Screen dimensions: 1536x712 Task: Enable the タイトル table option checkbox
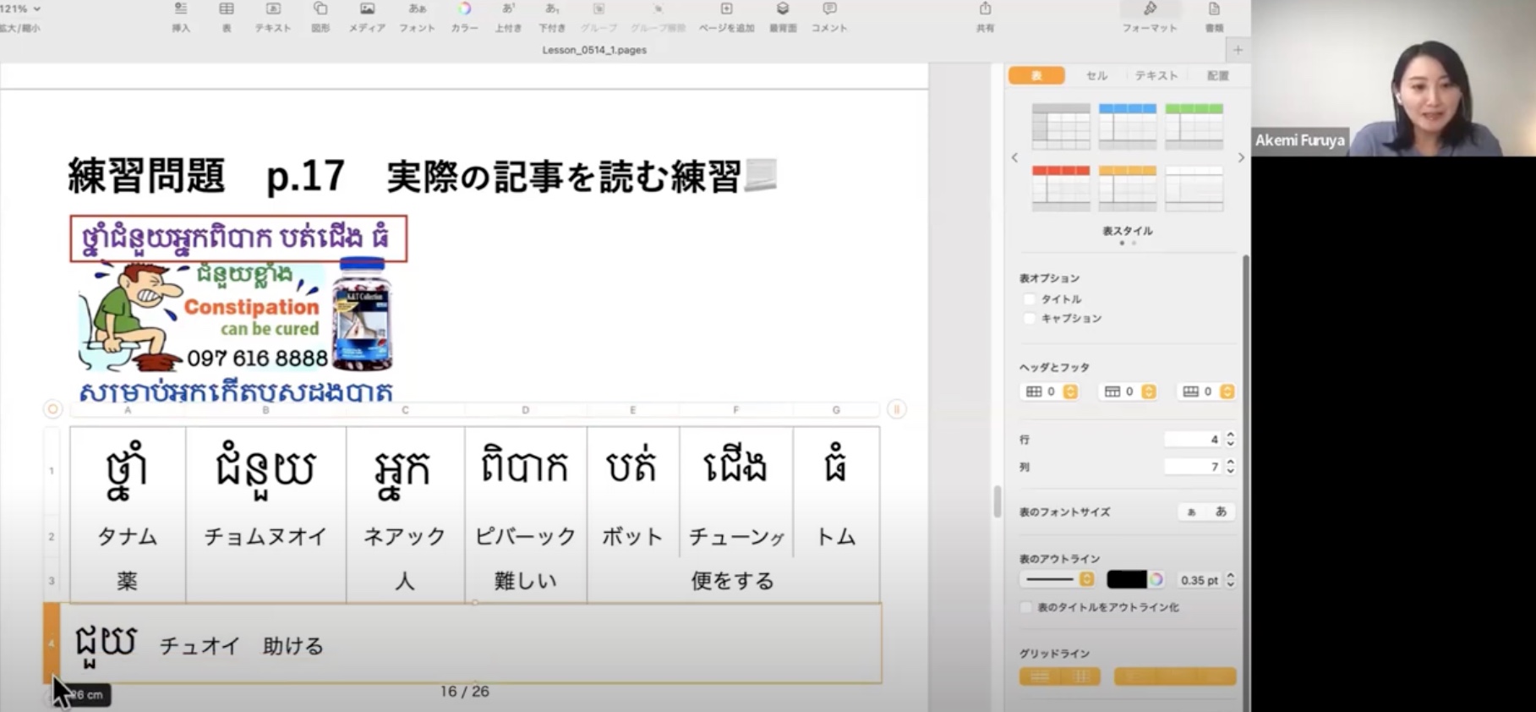coord(1029,299)
